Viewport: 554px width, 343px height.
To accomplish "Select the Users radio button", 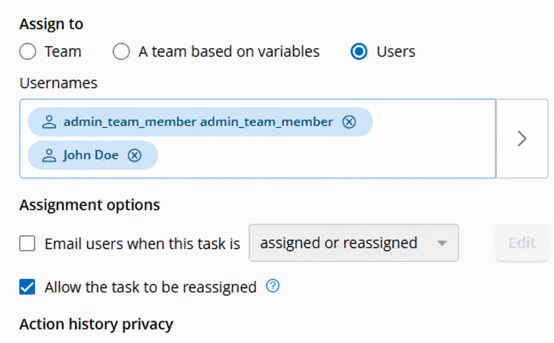I will pos(359,52).
